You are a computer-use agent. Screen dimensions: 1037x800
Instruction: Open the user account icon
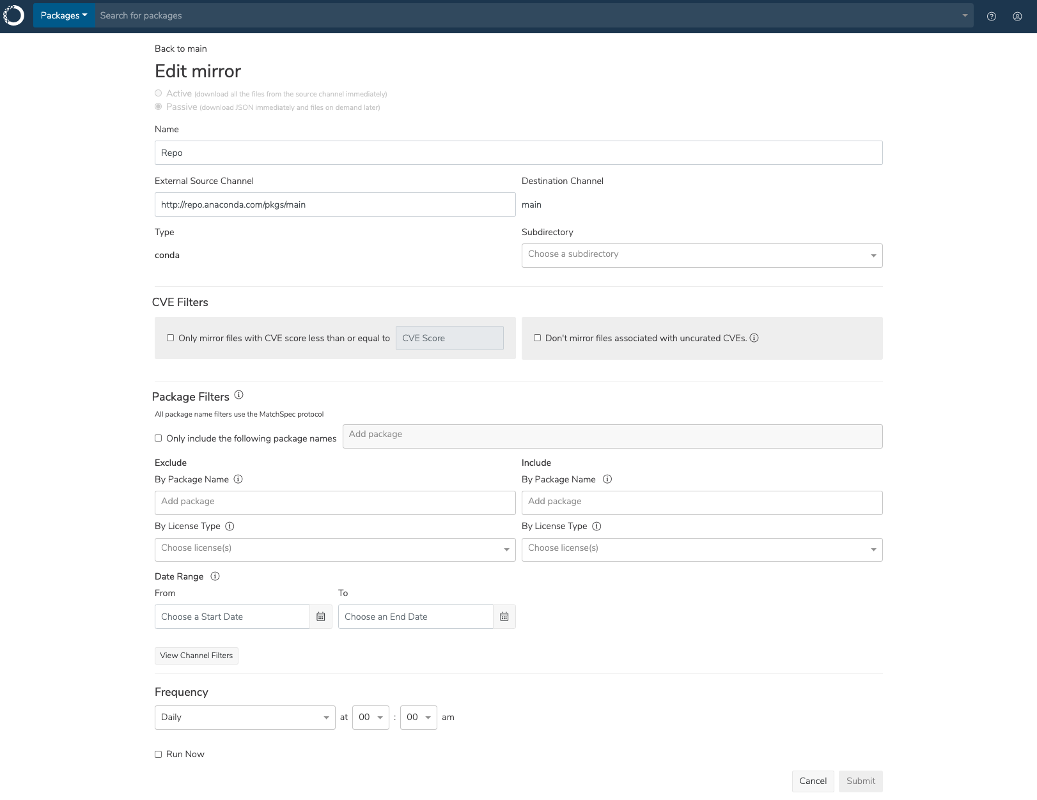click(x=1017, y=17)
